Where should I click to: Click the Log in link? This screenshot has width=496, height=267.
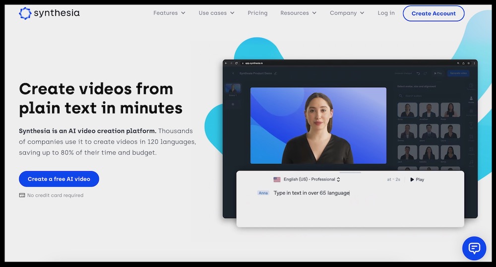click(386, 13)
